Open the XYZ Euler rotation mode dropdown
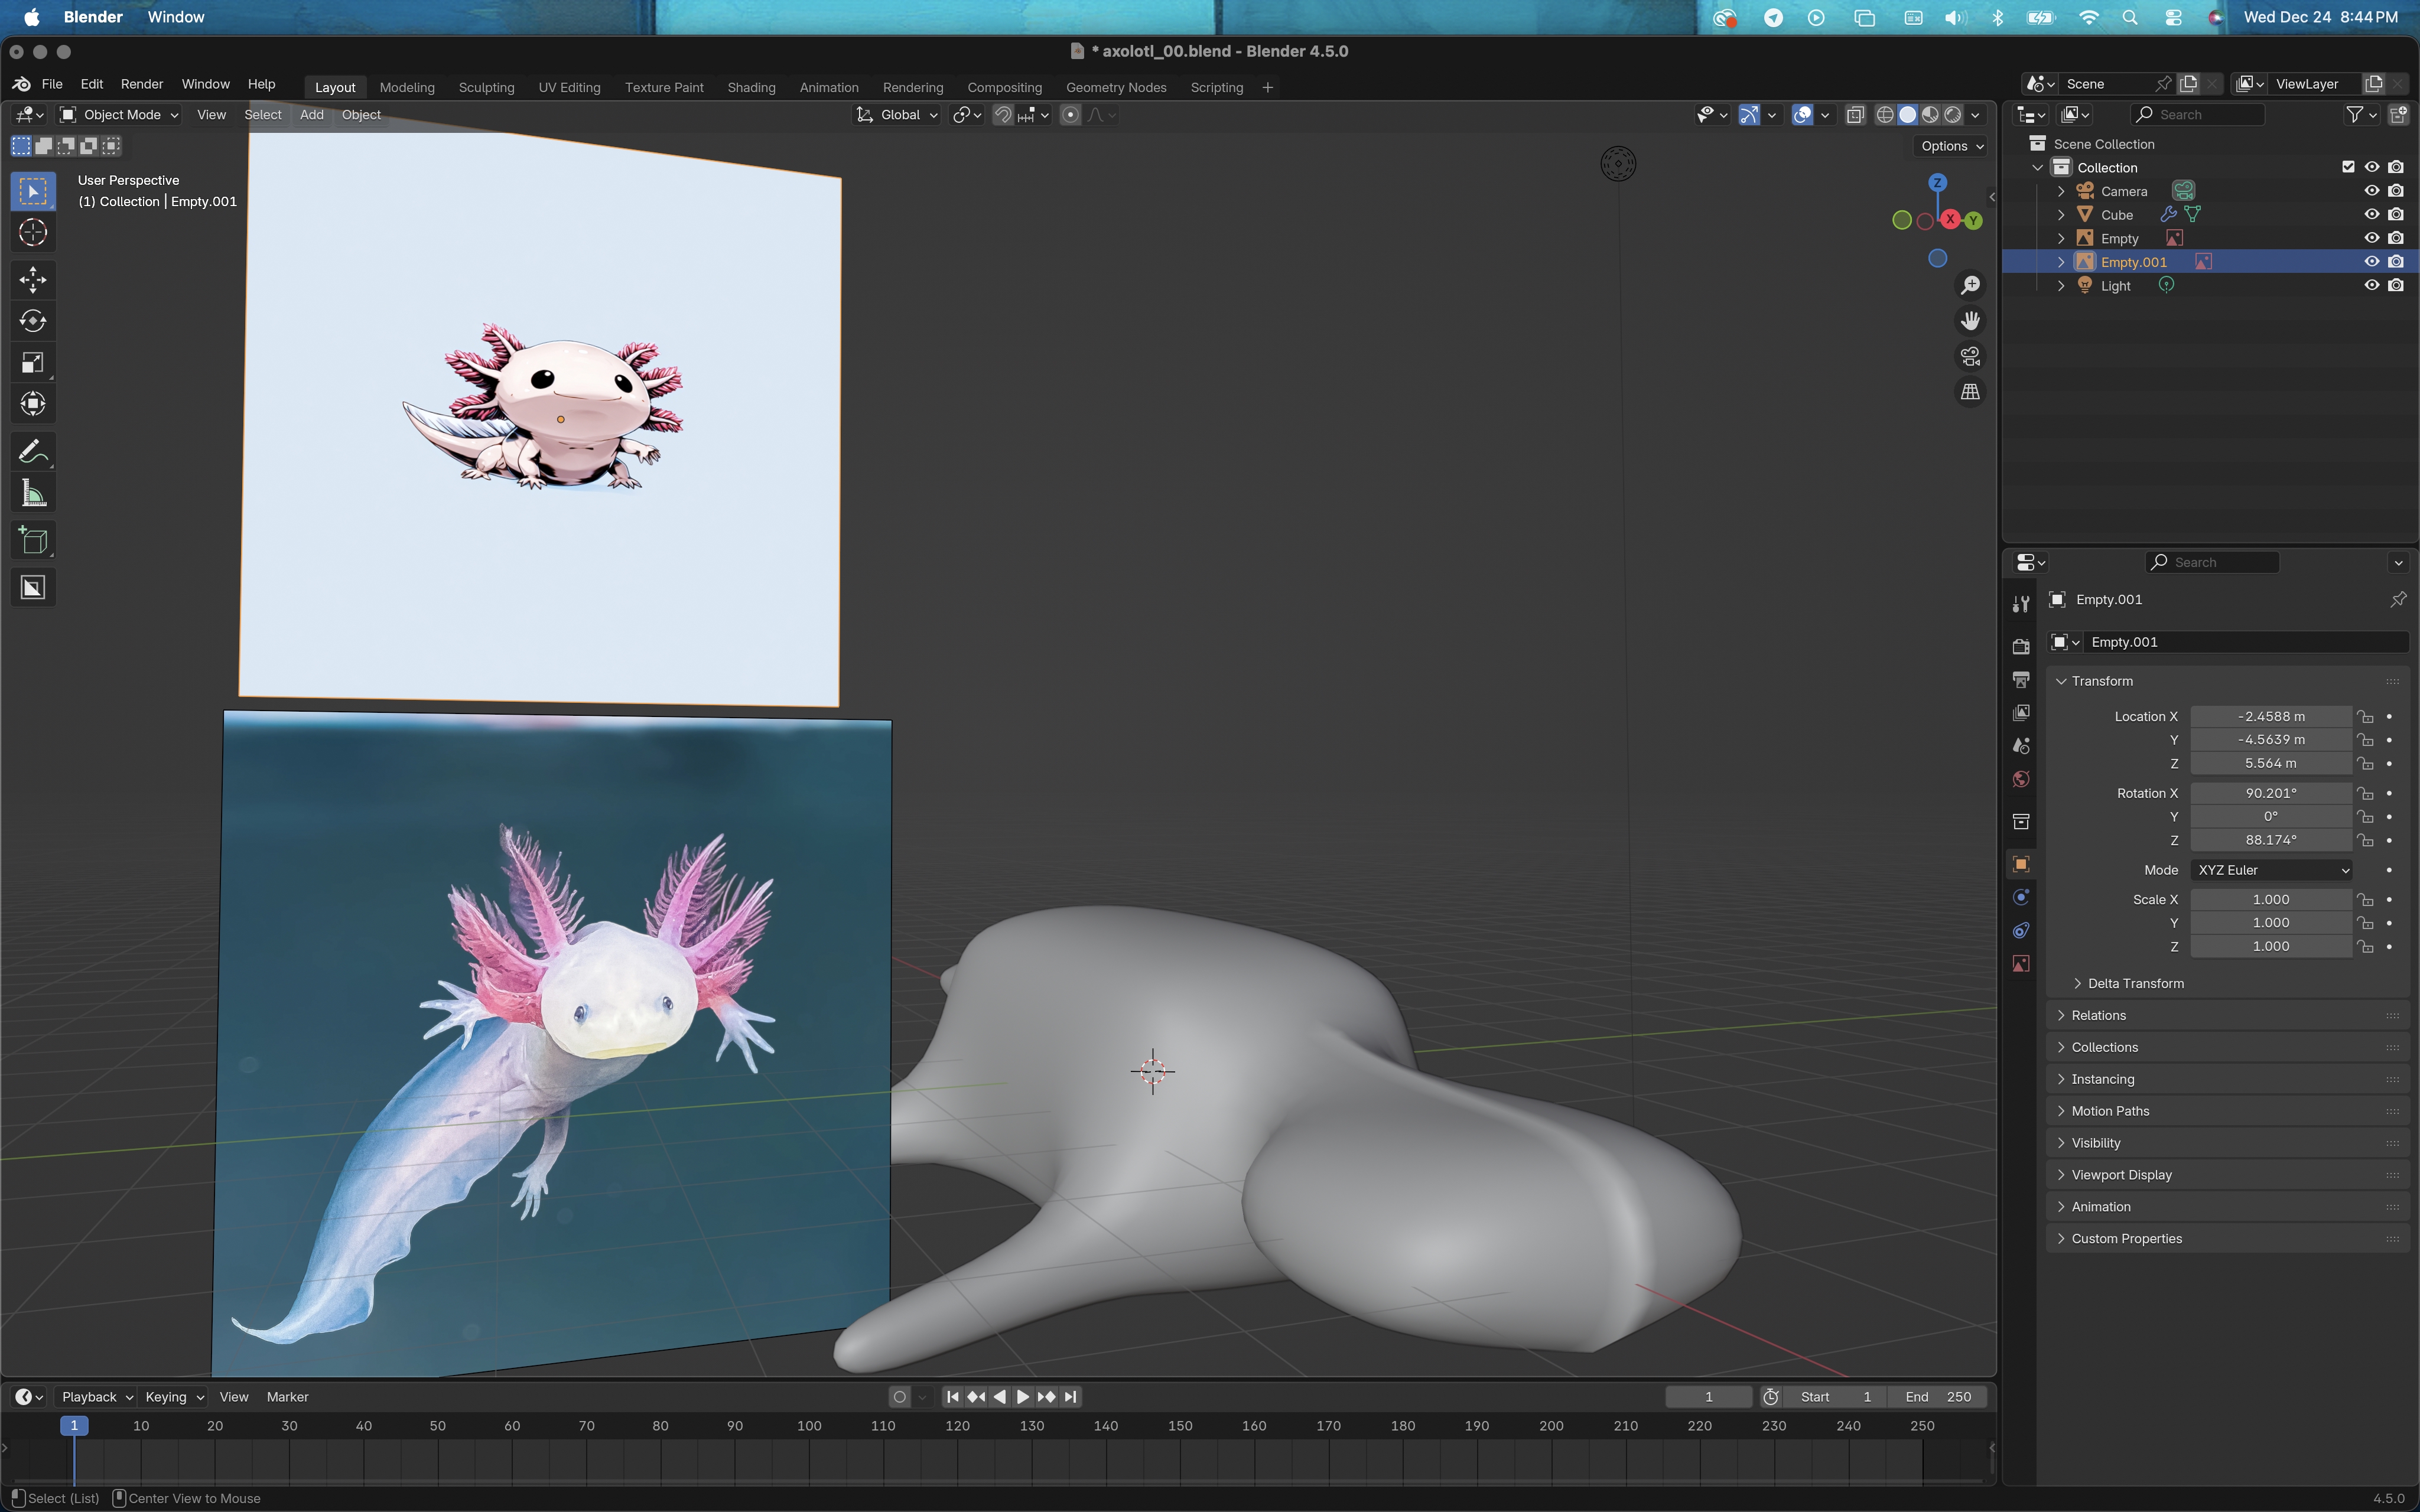Image resolution: width=2420 pixels, height=1512 pixels. pyautogui.click(x=2271, y=870)
